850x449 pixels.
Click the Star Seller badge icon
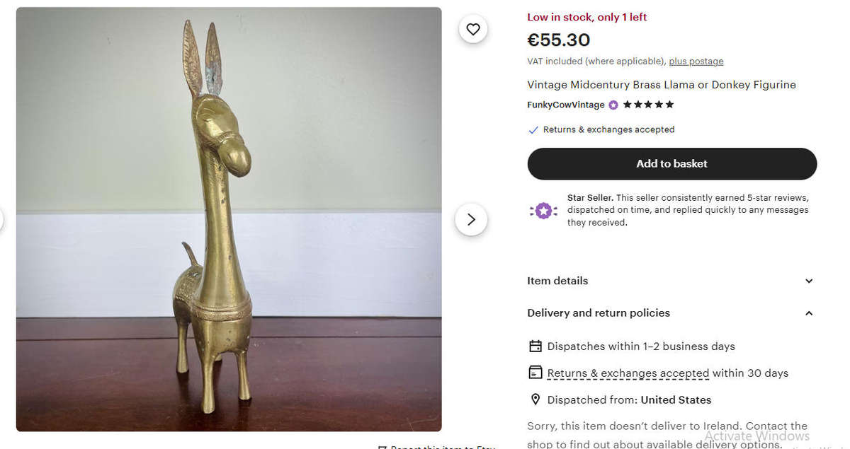(x=543, y=210)
